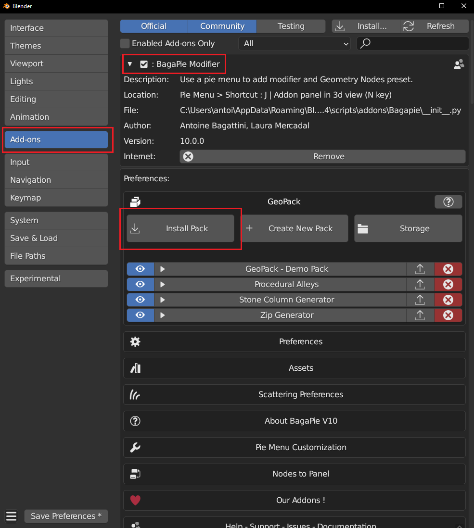Remove the Procedural Alleys pack

pos(448,285)
